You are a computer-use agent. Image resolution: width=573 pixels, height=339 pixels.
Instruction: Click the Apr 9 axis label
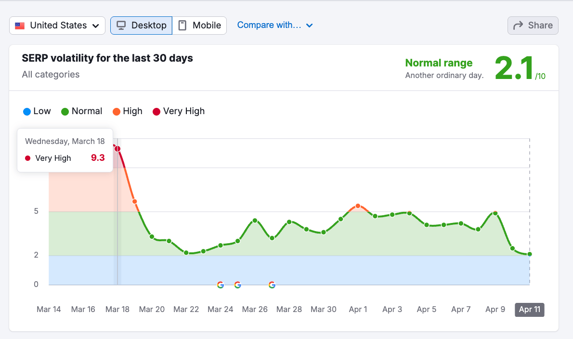(x=495, y=310)
